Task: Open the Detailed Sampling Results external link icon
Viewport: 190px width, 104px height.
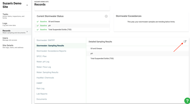Action: (185, 42)
